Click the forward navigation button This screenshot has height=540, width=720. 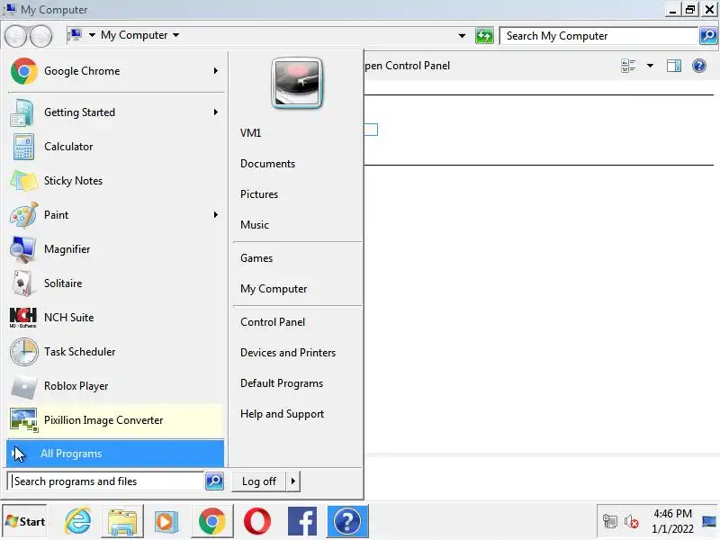pos(41,36)
